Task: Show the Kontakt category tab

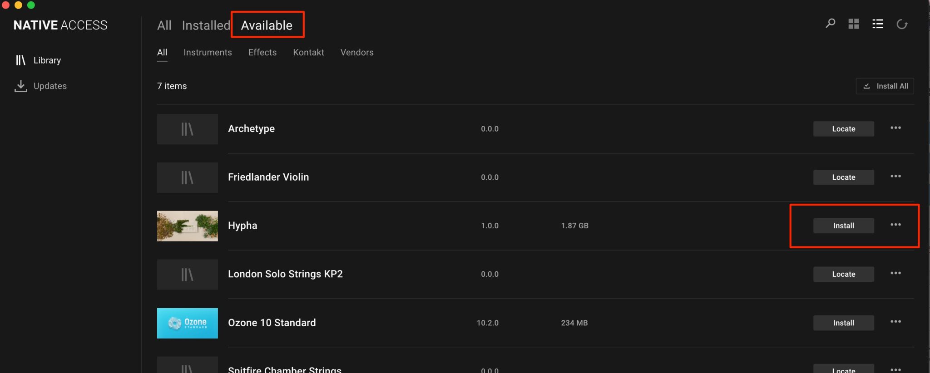Action: point(308,53)
